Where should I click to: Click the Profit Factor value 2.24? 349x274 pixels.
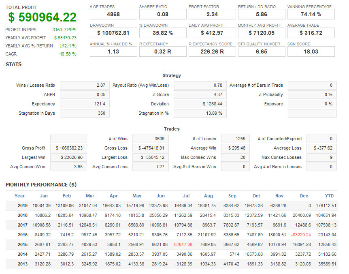212,14
